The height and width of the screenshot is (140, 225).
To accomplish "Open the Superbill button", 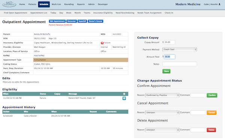I will tap(82, 21).
